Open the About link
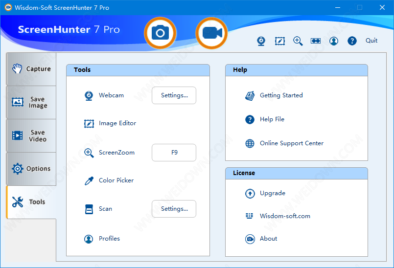 pos(268,238)
